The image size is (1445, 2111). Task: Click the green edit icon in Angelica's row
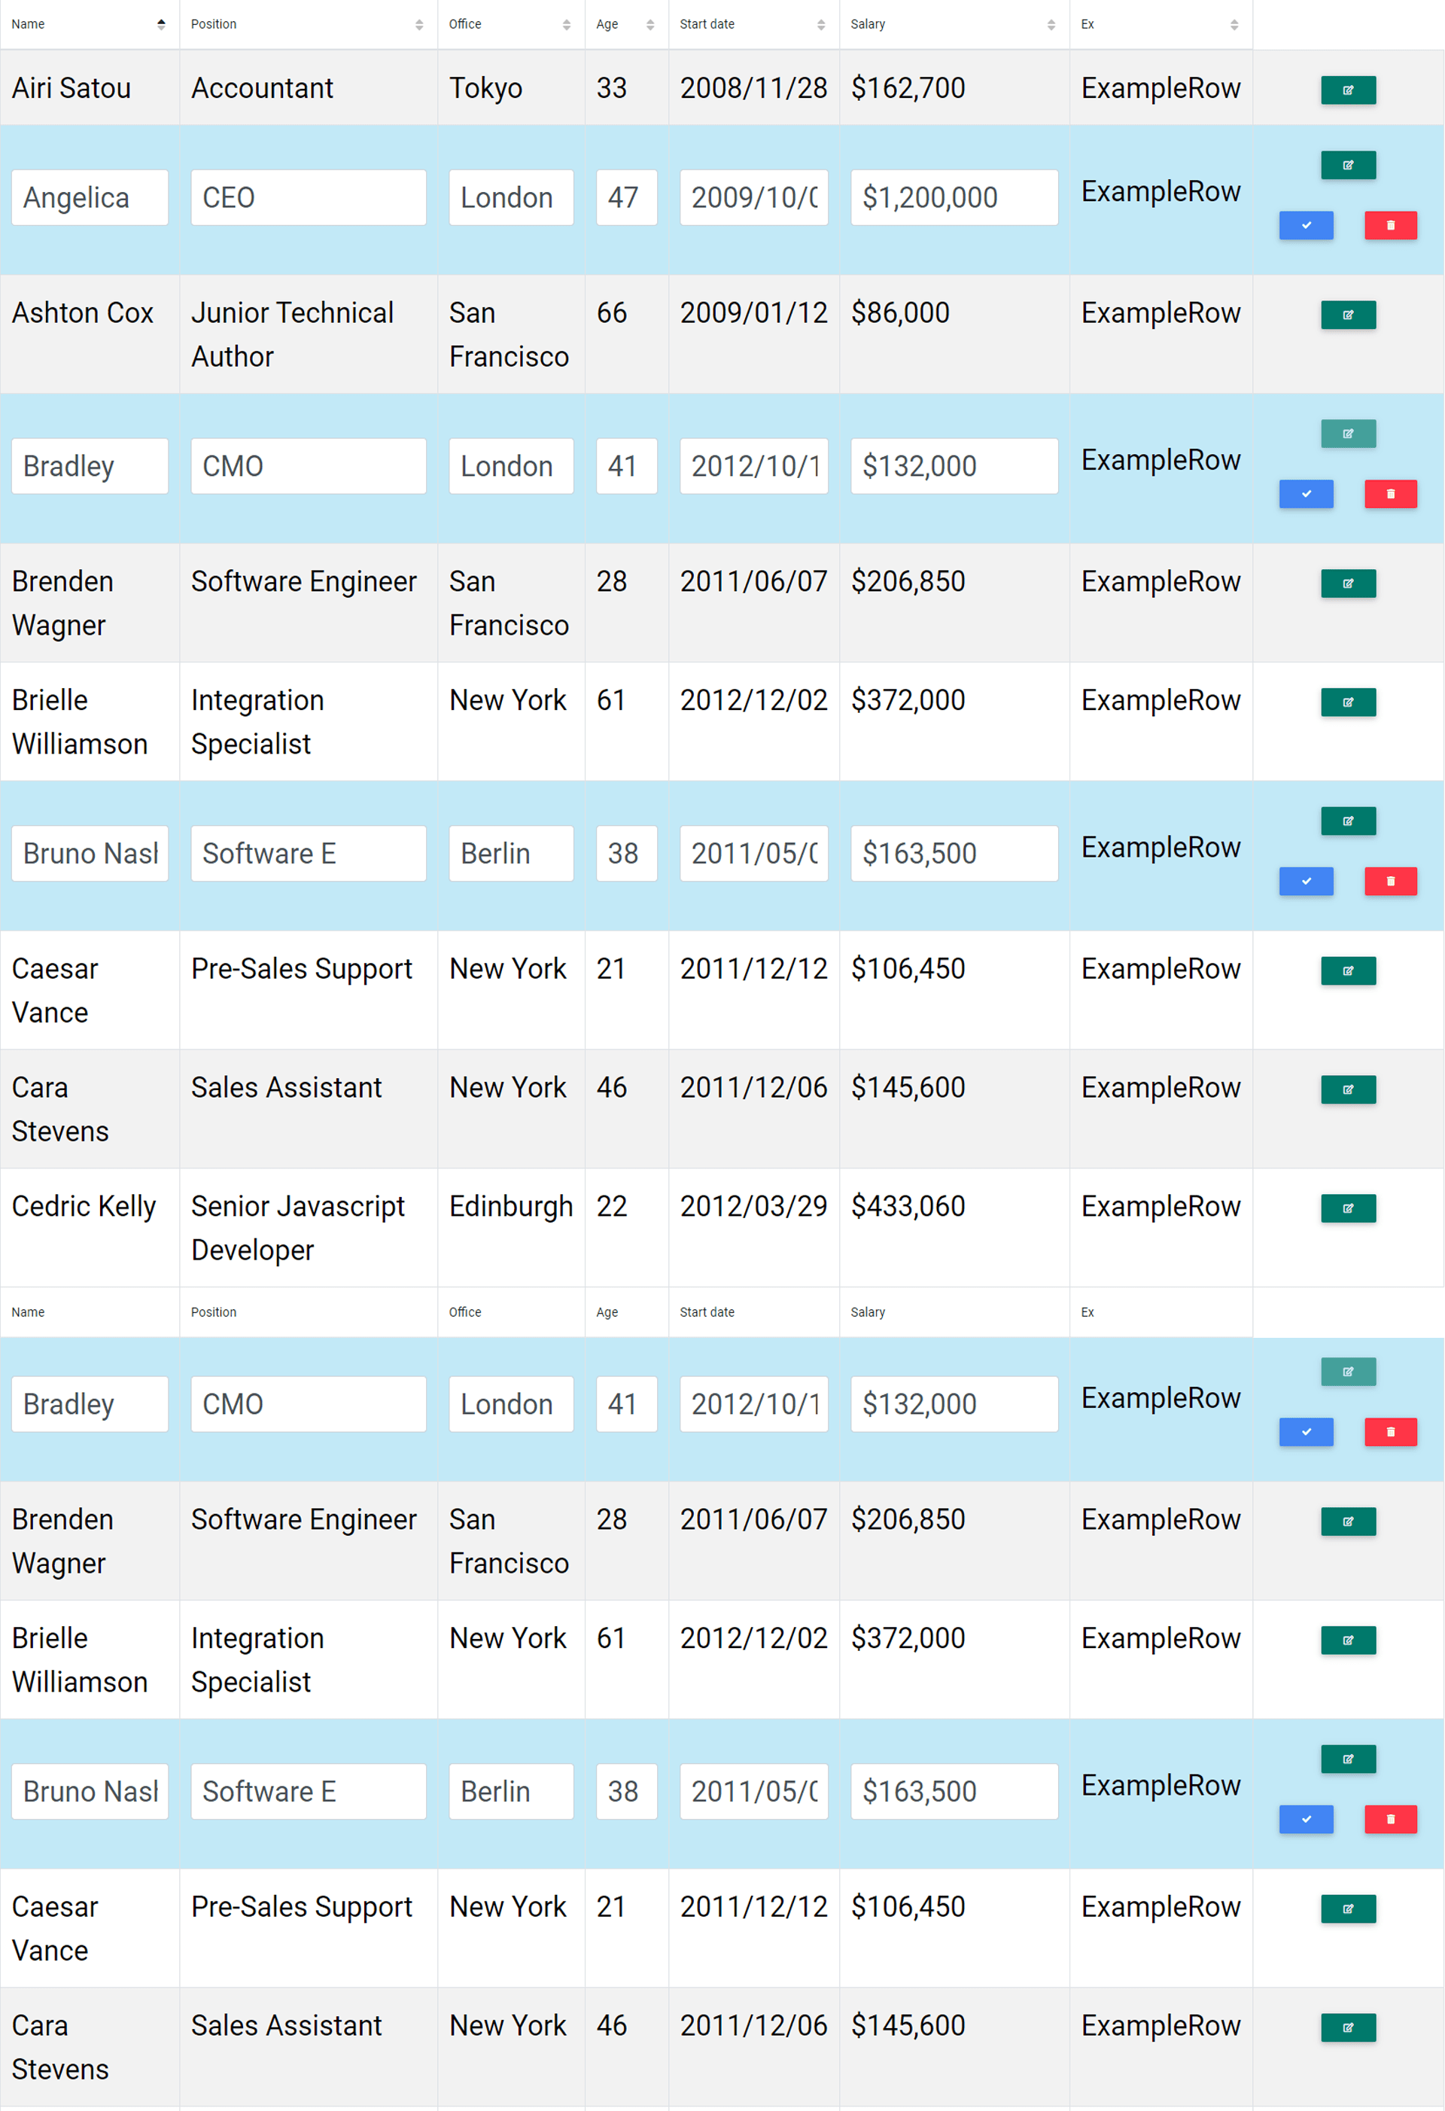click(1347, 166)
